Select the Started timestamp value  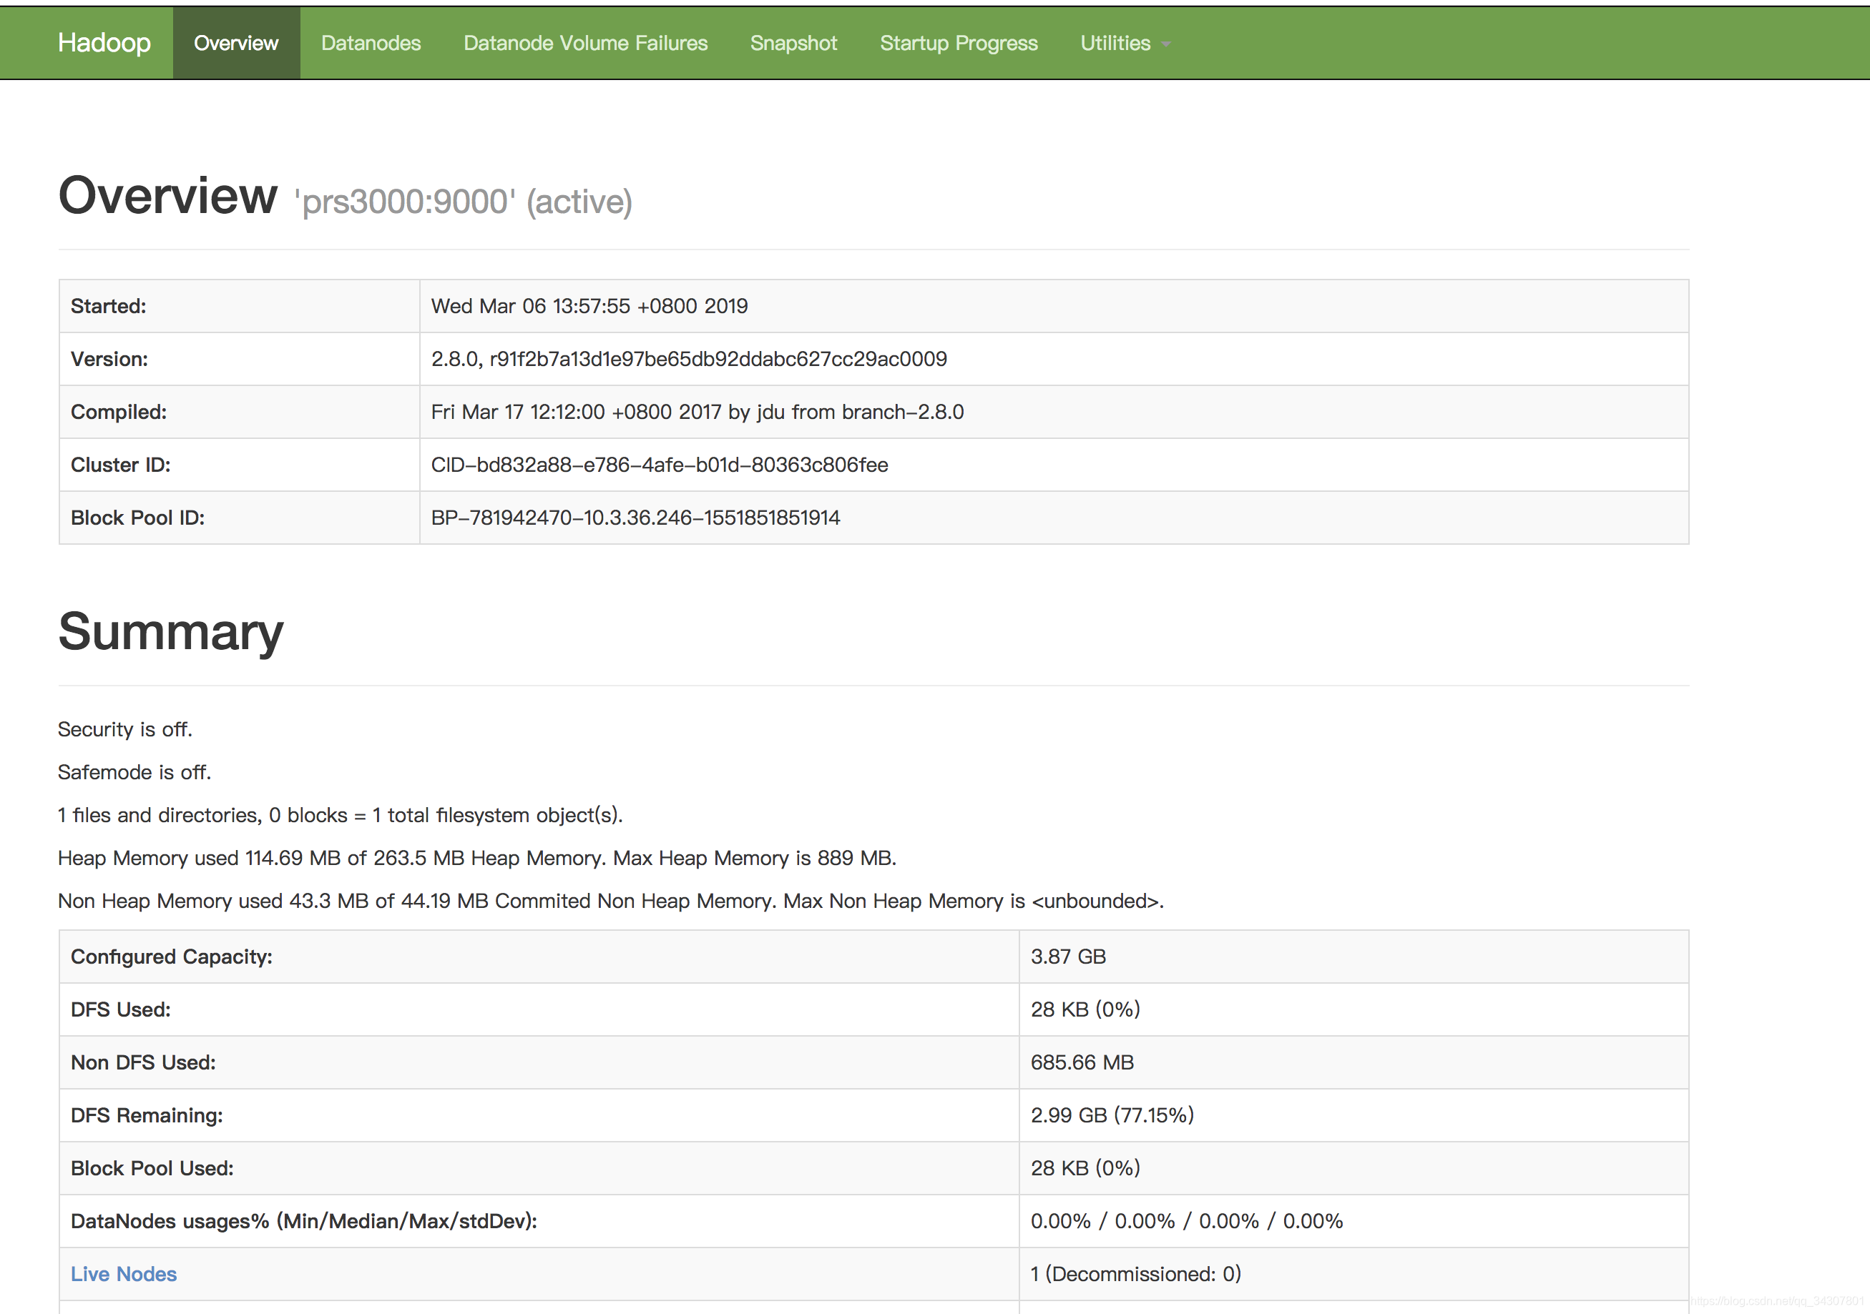click(589, 306)
